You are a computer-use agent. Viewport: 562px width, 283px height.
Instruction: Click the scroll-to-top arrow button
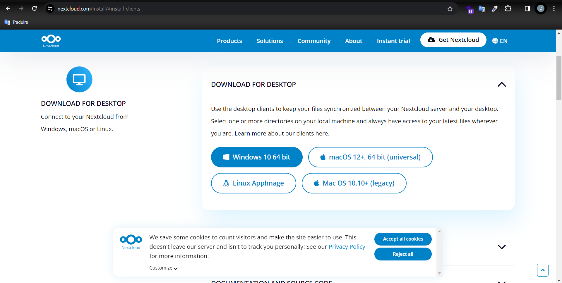click(x=543, y=270)
